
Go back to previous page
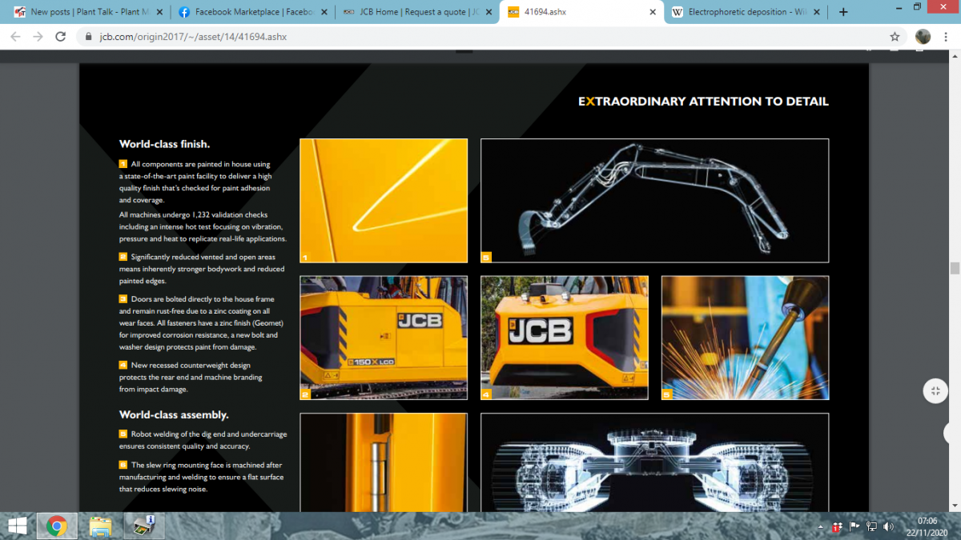click(15, 37)
